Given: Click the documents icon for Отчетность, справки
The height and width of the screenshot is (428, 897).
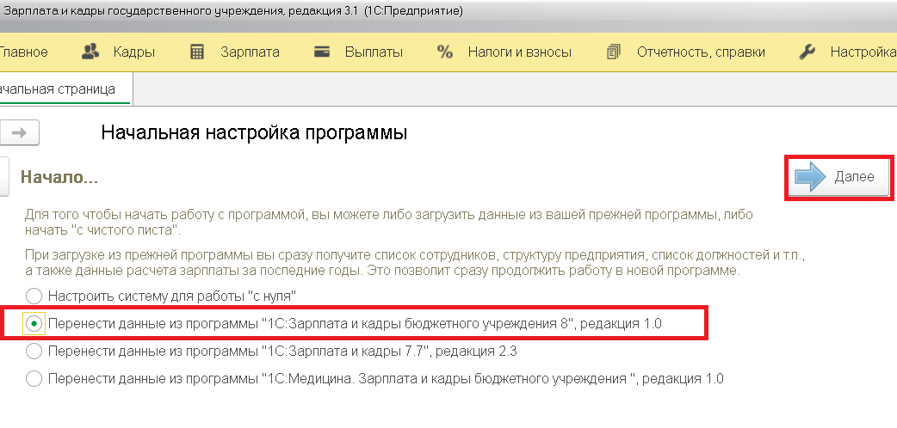Looking at the screenshot, I should 613,52.
